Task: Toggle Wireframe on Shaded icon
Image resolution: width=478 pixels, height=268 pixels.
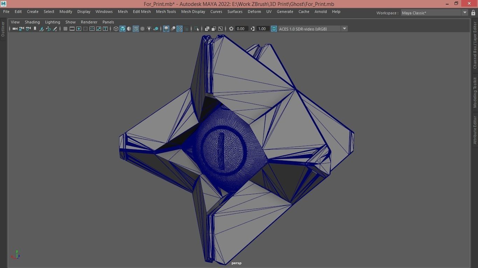Action: point(135,29)
